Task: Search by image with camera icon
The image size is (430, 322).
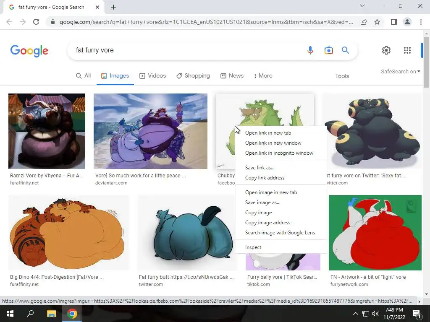Action: [x=328, y=50]
